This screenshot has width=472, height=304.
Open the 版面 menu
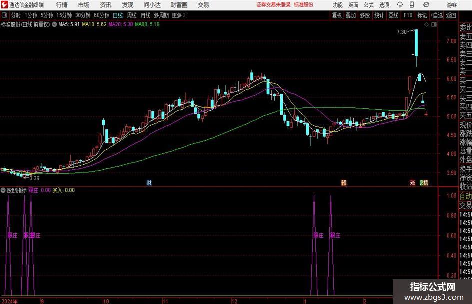point(353,5)
